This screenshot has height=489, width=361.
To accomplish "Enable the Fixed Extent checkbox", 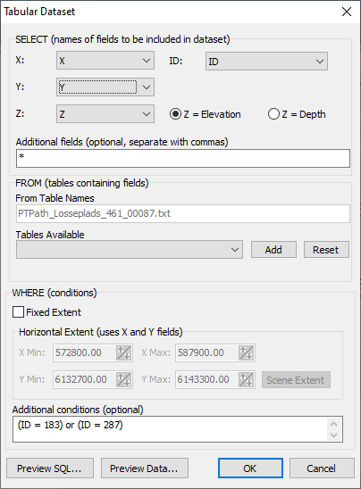I will (x=18, y=312).
